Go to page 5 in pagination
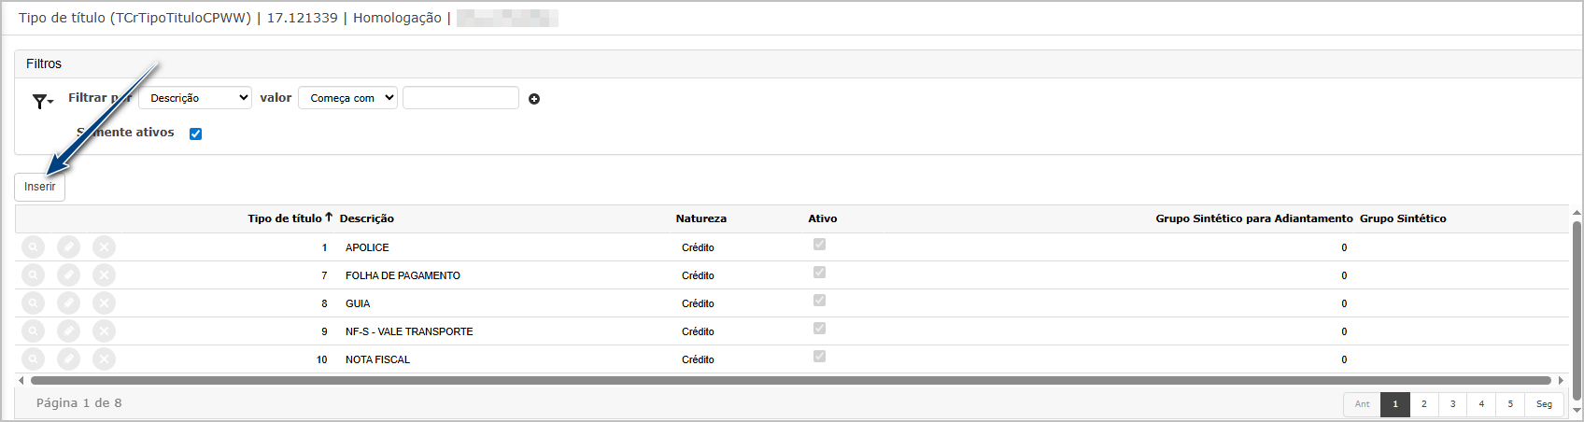This screenshot has width=1584, height=422. 1509,404
